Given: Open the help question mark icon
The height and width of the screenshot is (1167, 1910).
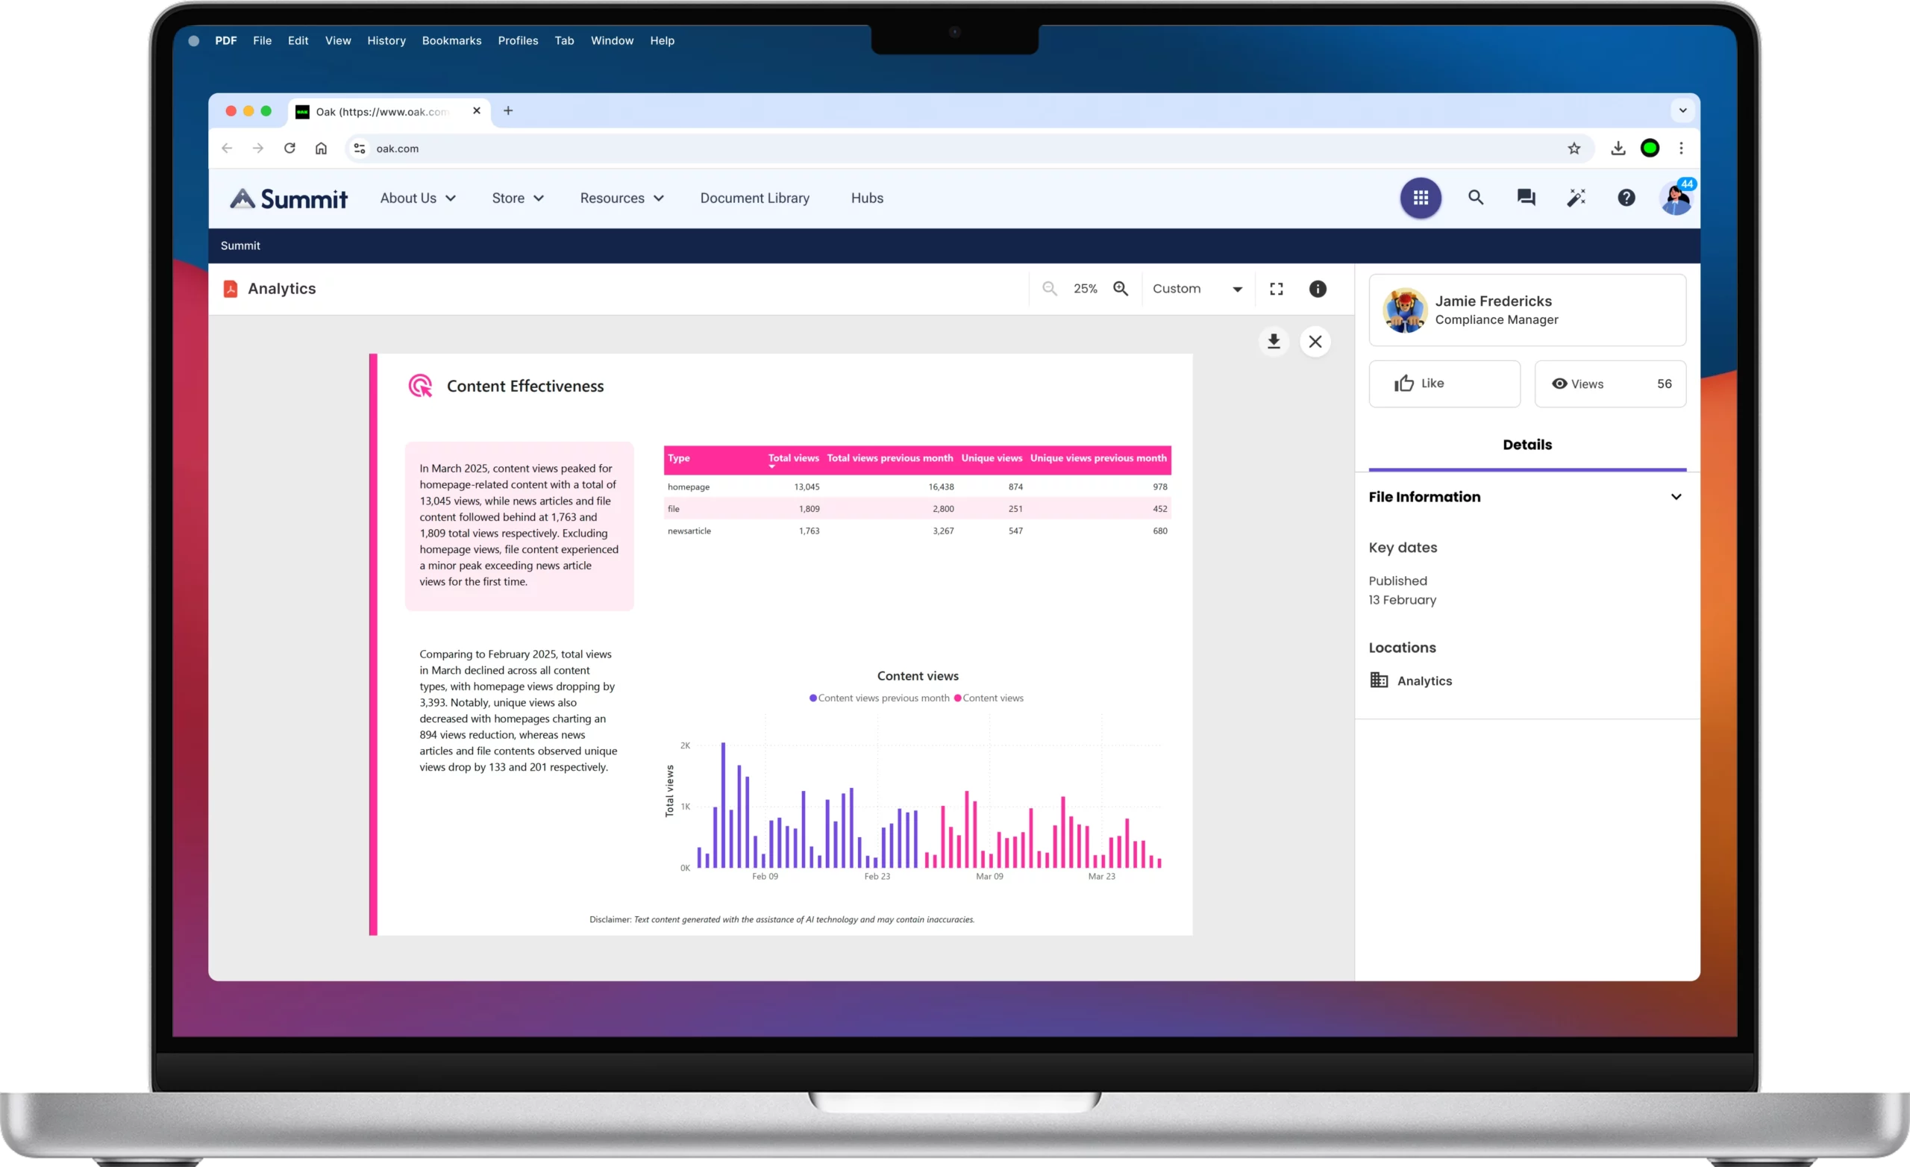Looking at the screenshot, I should point(1626,198).
